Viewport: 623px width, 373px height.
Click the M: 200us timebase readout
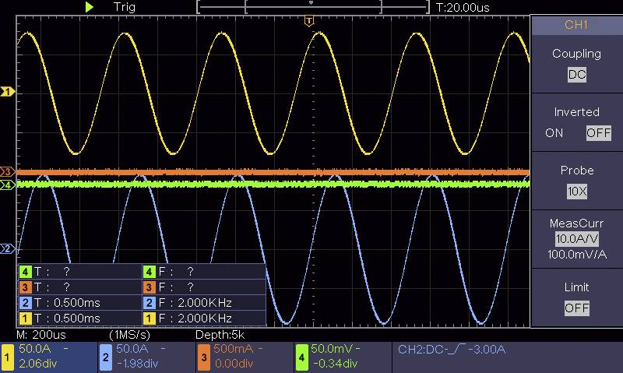coord(48,334)
